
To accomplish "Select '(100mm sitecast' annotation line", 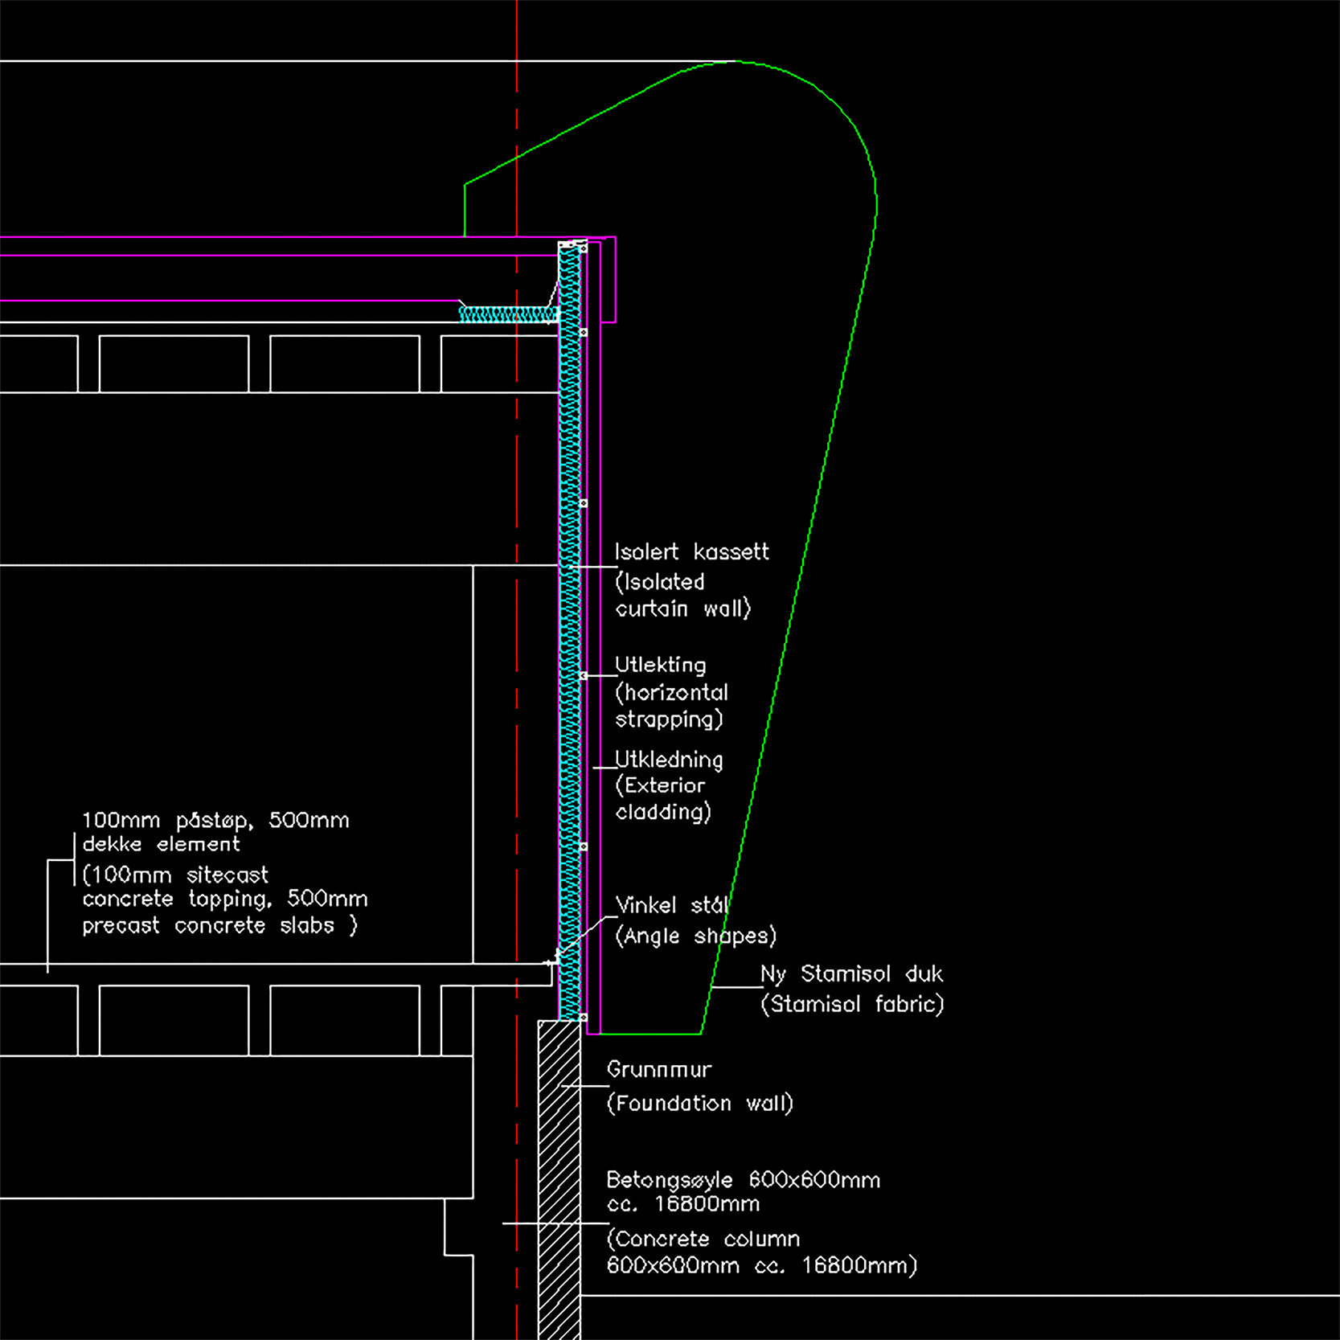I will click(175, 875).
